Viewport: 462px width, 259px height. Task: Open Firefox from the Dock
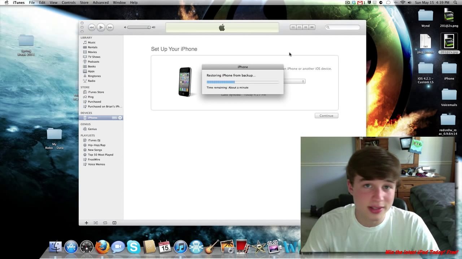102,247
